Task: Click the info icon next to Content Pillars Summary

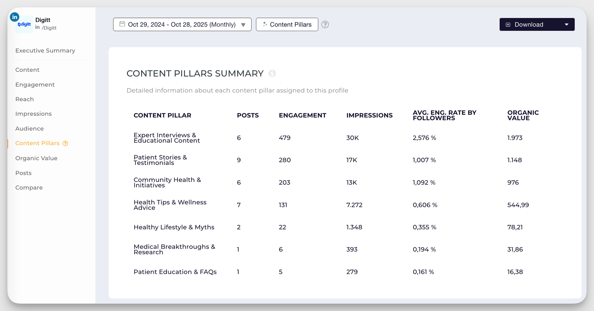Action: click(272, 73)
